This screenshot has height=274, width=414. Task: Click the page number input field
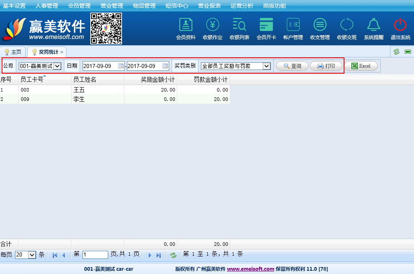tap(95, 255)
